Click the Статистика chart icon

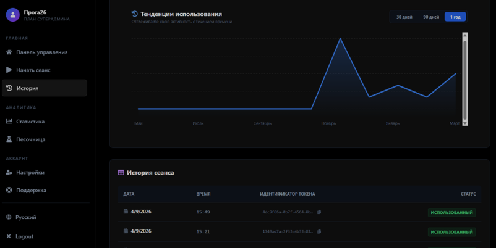pos(9,122)
